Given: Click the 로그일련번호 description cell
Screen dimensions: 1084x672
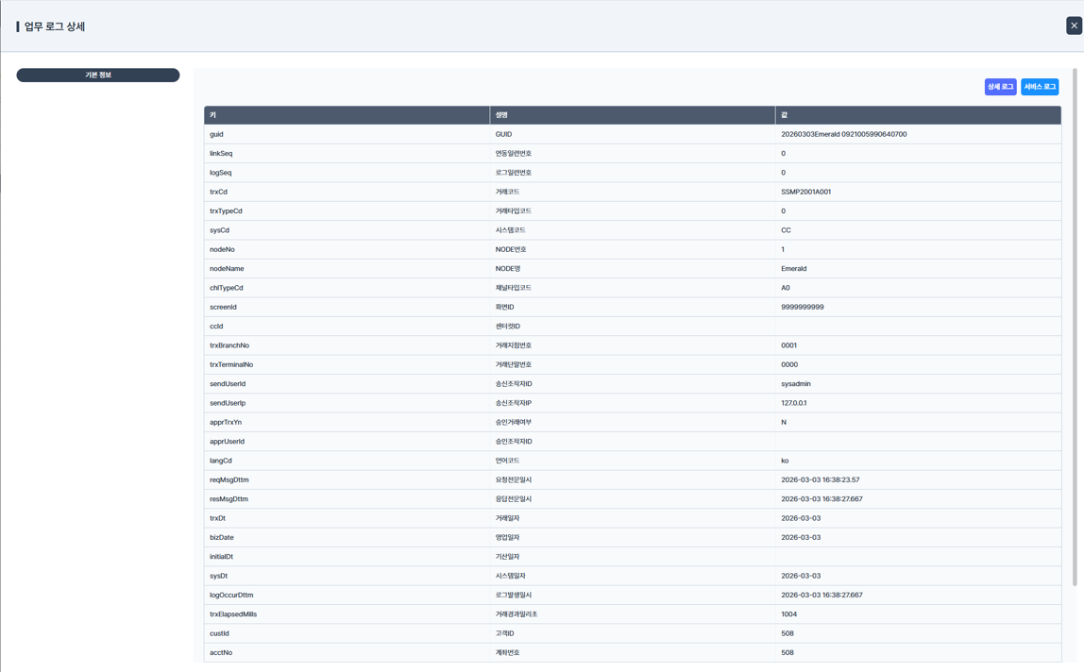Looking at the screenshot, I should (x=633, y=173).
